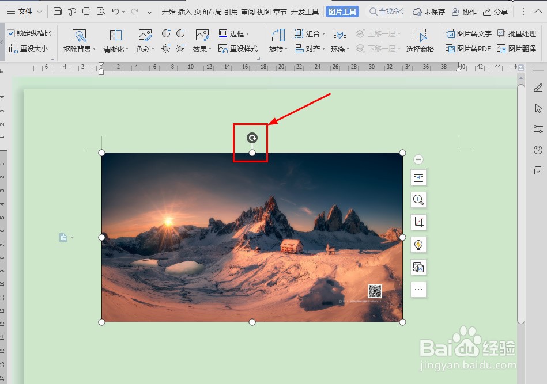Image resolution: width=547 pixels, height=384 pixels.
Task: Click Reset Size (重设大小)
Action: pos(28,48)
